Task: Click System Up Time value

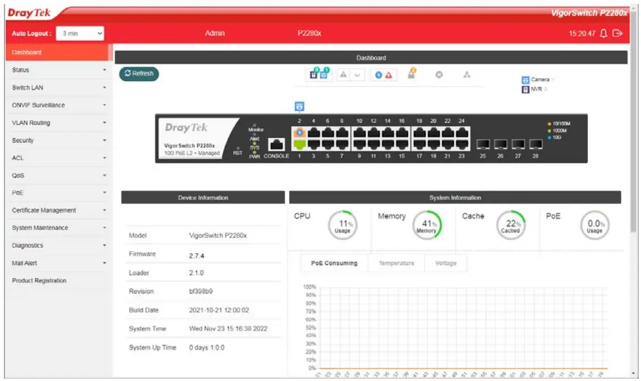Action: [x=207, y=348]
